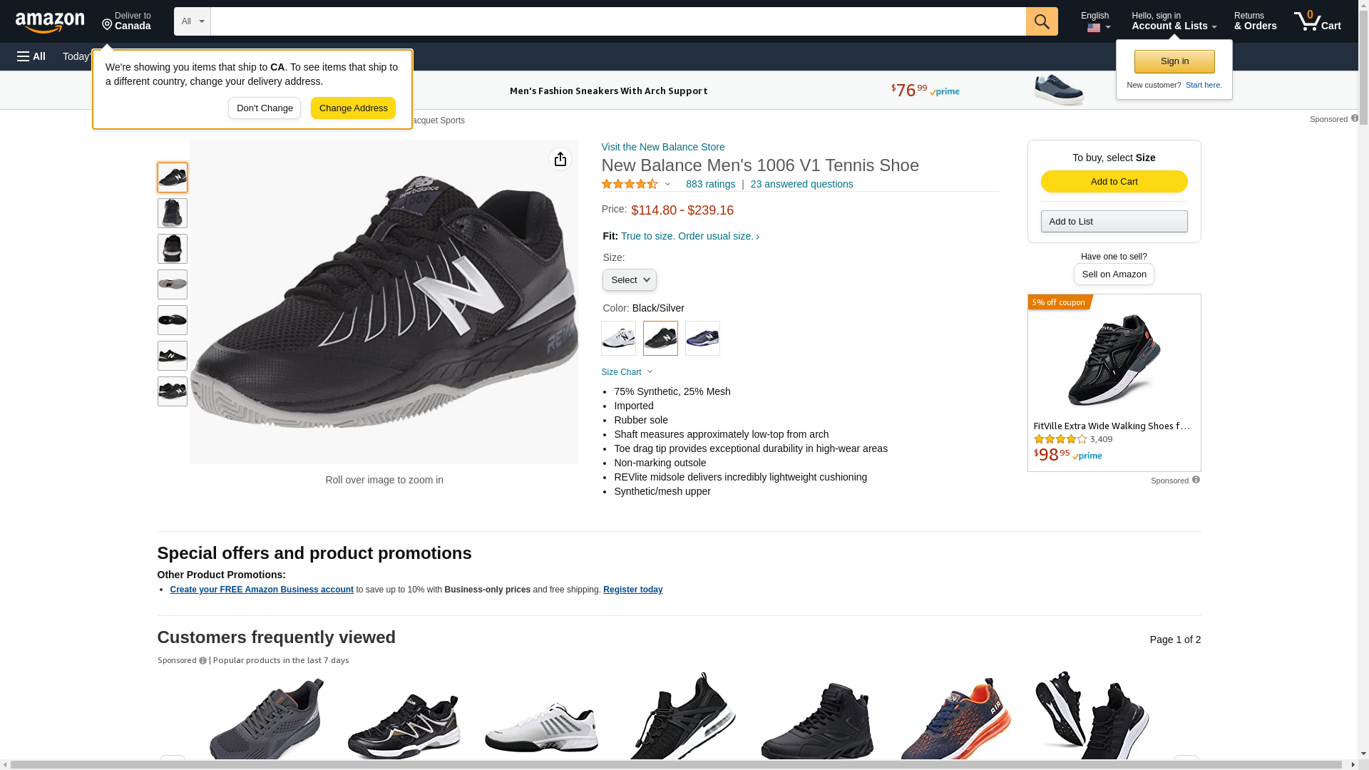1369x770 pixels.
Task: Open the shopping cart
Action: click(1318, 21)
